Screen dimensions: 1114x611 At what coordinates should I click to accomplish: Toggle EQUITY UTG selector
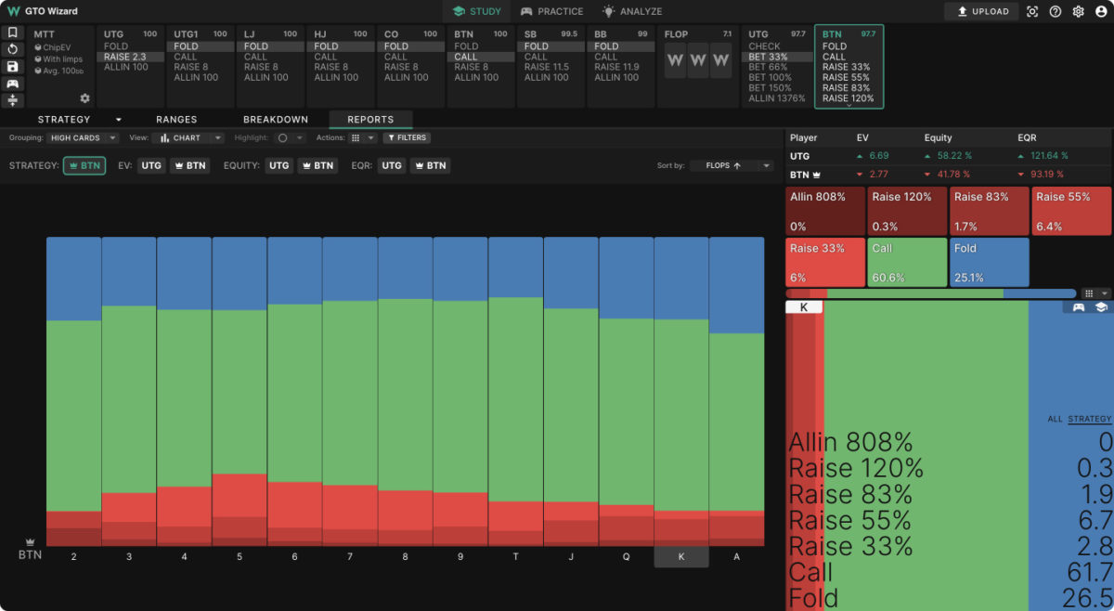(x=278, y=165)
